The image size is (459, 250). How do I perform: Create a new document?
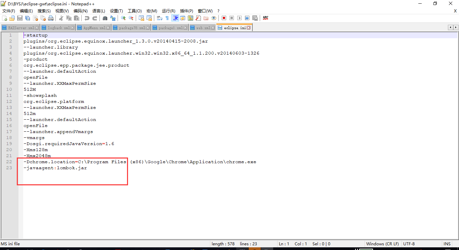coord(5,18)
